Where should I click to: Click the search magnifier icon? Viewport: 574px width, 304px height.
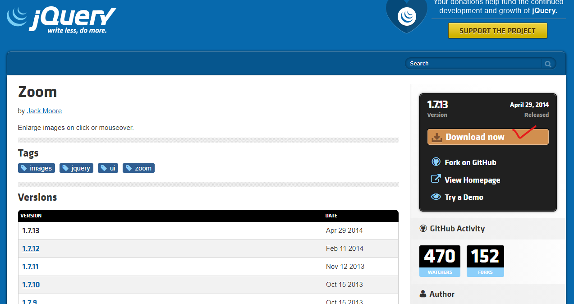548,64
